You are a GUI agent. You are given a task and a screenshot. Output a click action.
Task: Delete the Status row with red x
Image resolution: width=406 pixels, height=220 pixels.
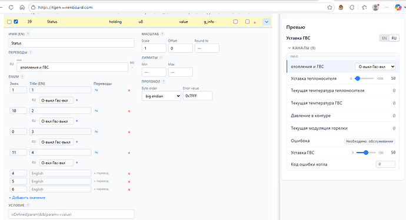pyautogui.click(x=255, y=22)
